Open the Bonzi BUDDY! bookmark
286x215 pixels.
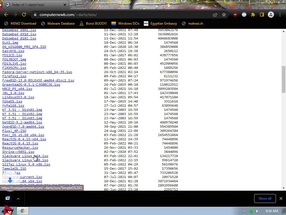click(93, 24)
